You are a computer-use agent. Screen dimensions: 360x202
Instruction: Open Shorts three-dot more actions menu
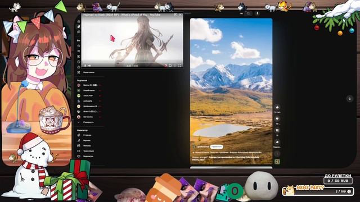(277, 154)
